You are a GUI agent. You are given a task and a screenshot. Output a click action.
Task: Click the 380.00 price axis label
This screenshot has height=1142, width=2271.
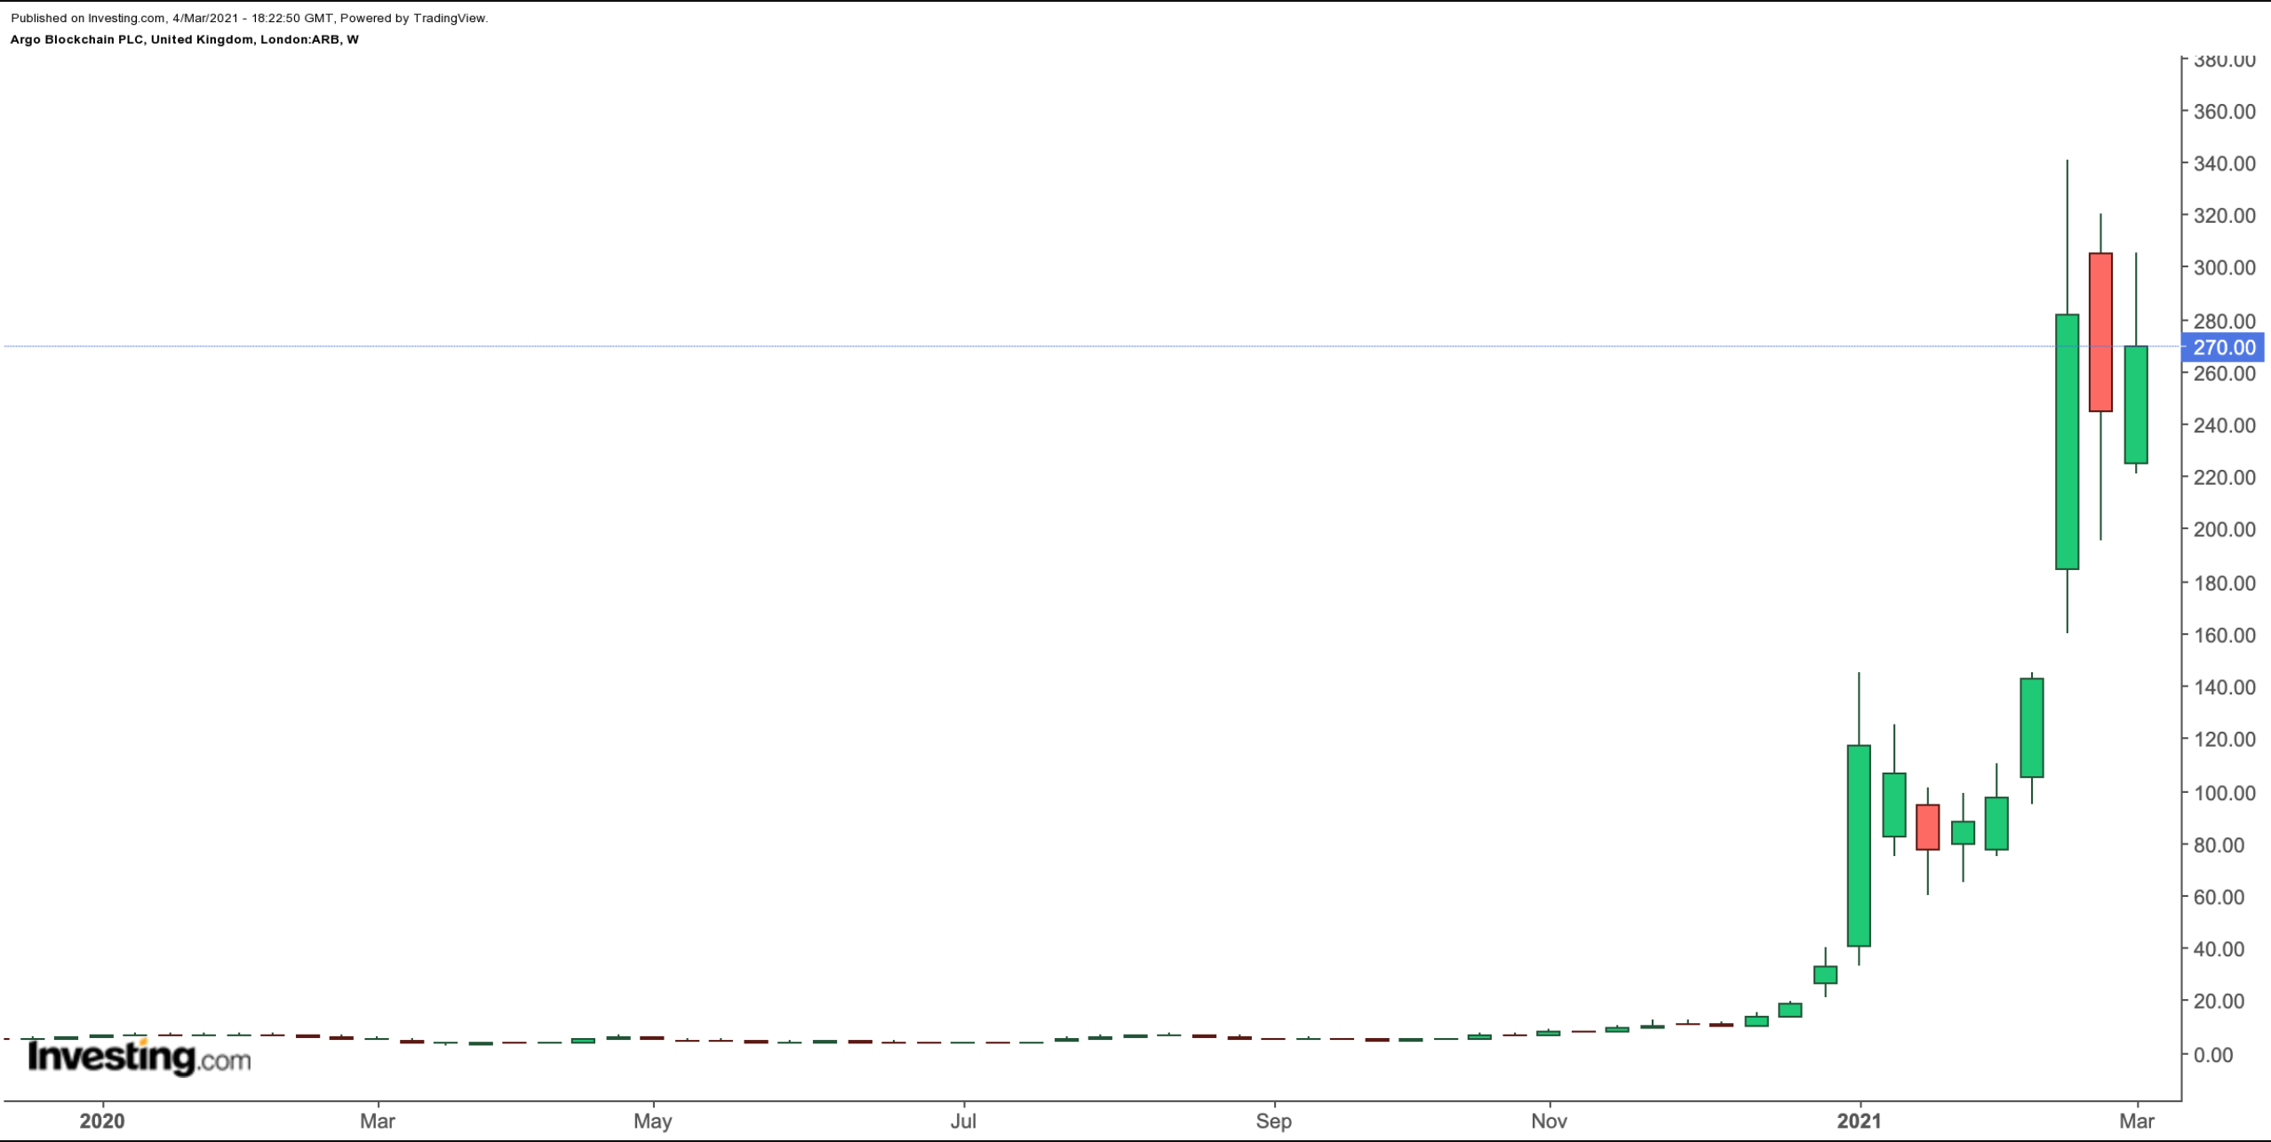(x=2224, y=60)
